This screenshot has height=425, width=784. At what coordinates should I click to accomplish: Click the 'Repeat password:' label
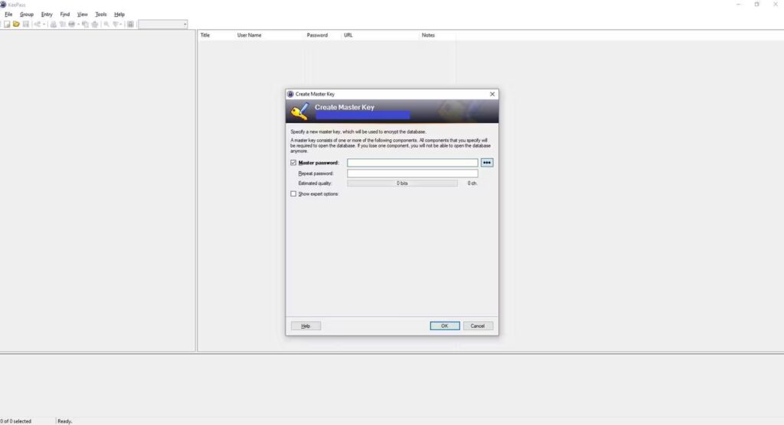[x=316, y=174]
